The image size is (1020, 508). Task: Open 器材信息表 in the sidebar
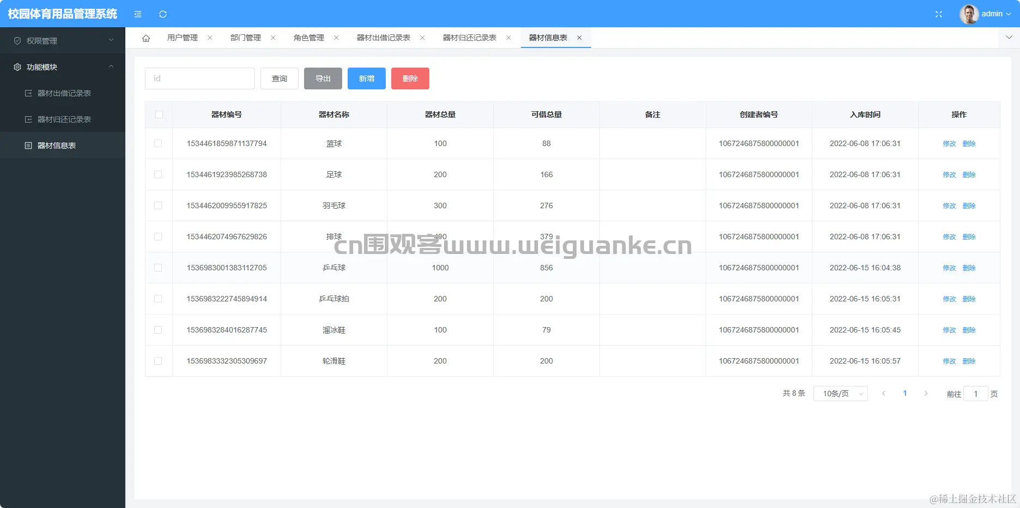coord(63,146)
